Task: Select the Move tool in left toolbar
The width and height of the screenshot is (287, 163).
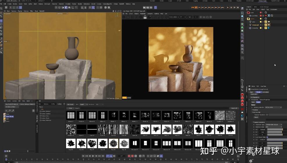Action: coord(1,21)
